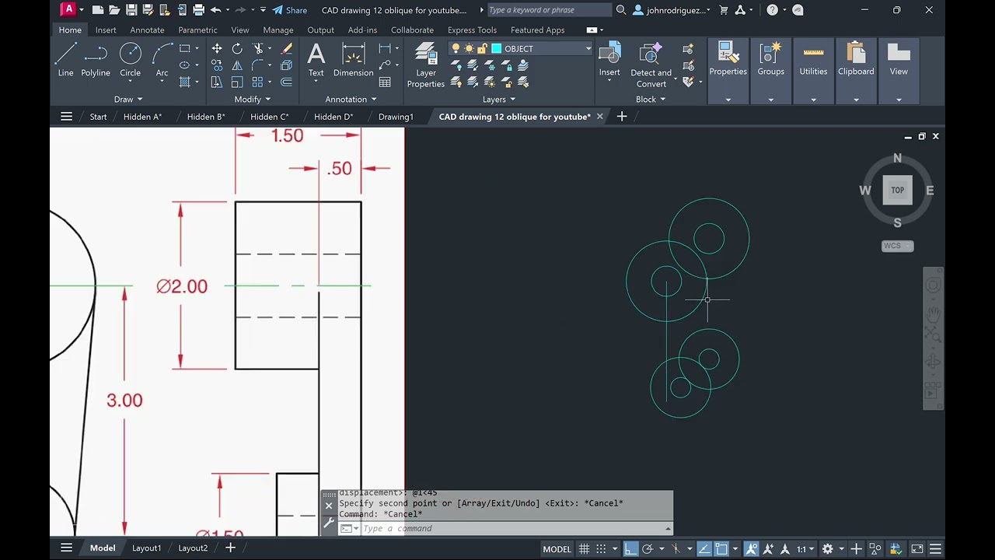The height and width of the screenshot is (560, 995).
Task: Select the Scale tool
Action: click(237, 82)
